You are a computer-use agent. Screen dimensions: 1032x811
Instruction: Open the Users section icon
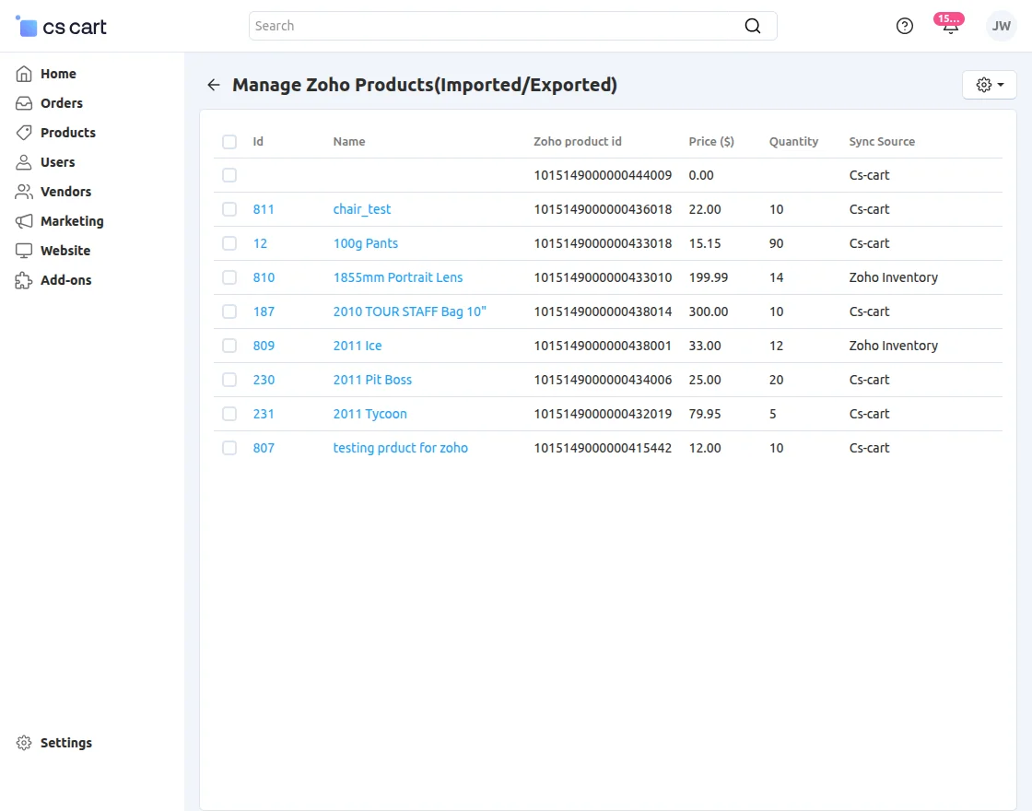pyautogui.click(x=23, y=162)
